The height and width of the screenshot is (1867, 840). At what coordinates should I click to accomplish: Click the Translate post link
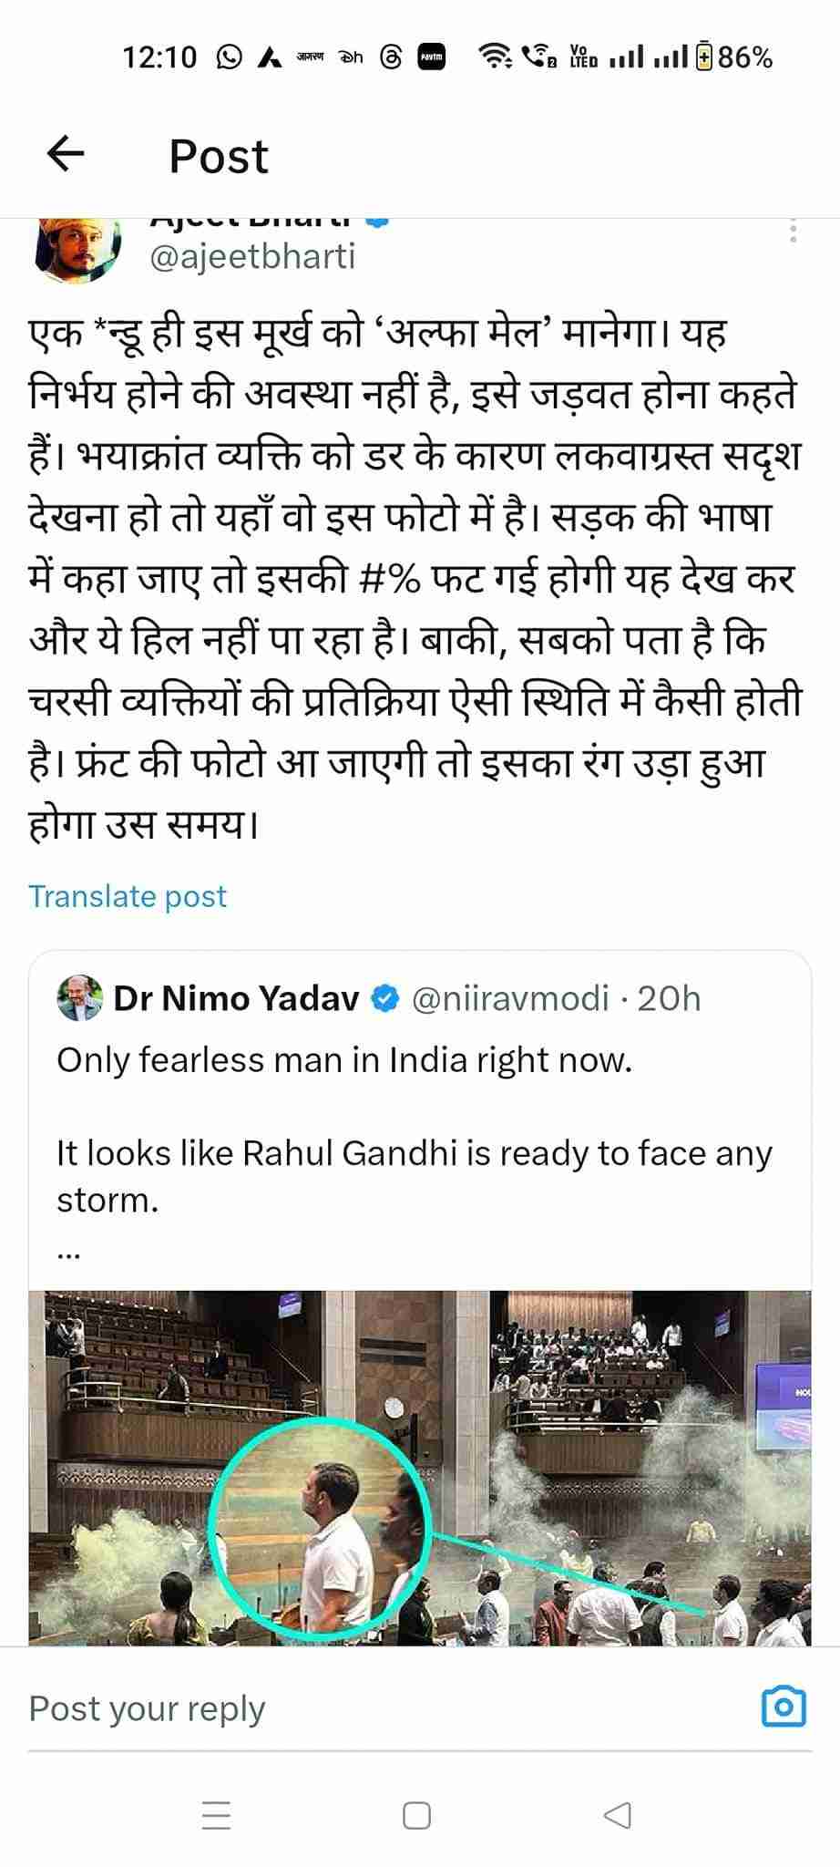(x=128, y=896)
